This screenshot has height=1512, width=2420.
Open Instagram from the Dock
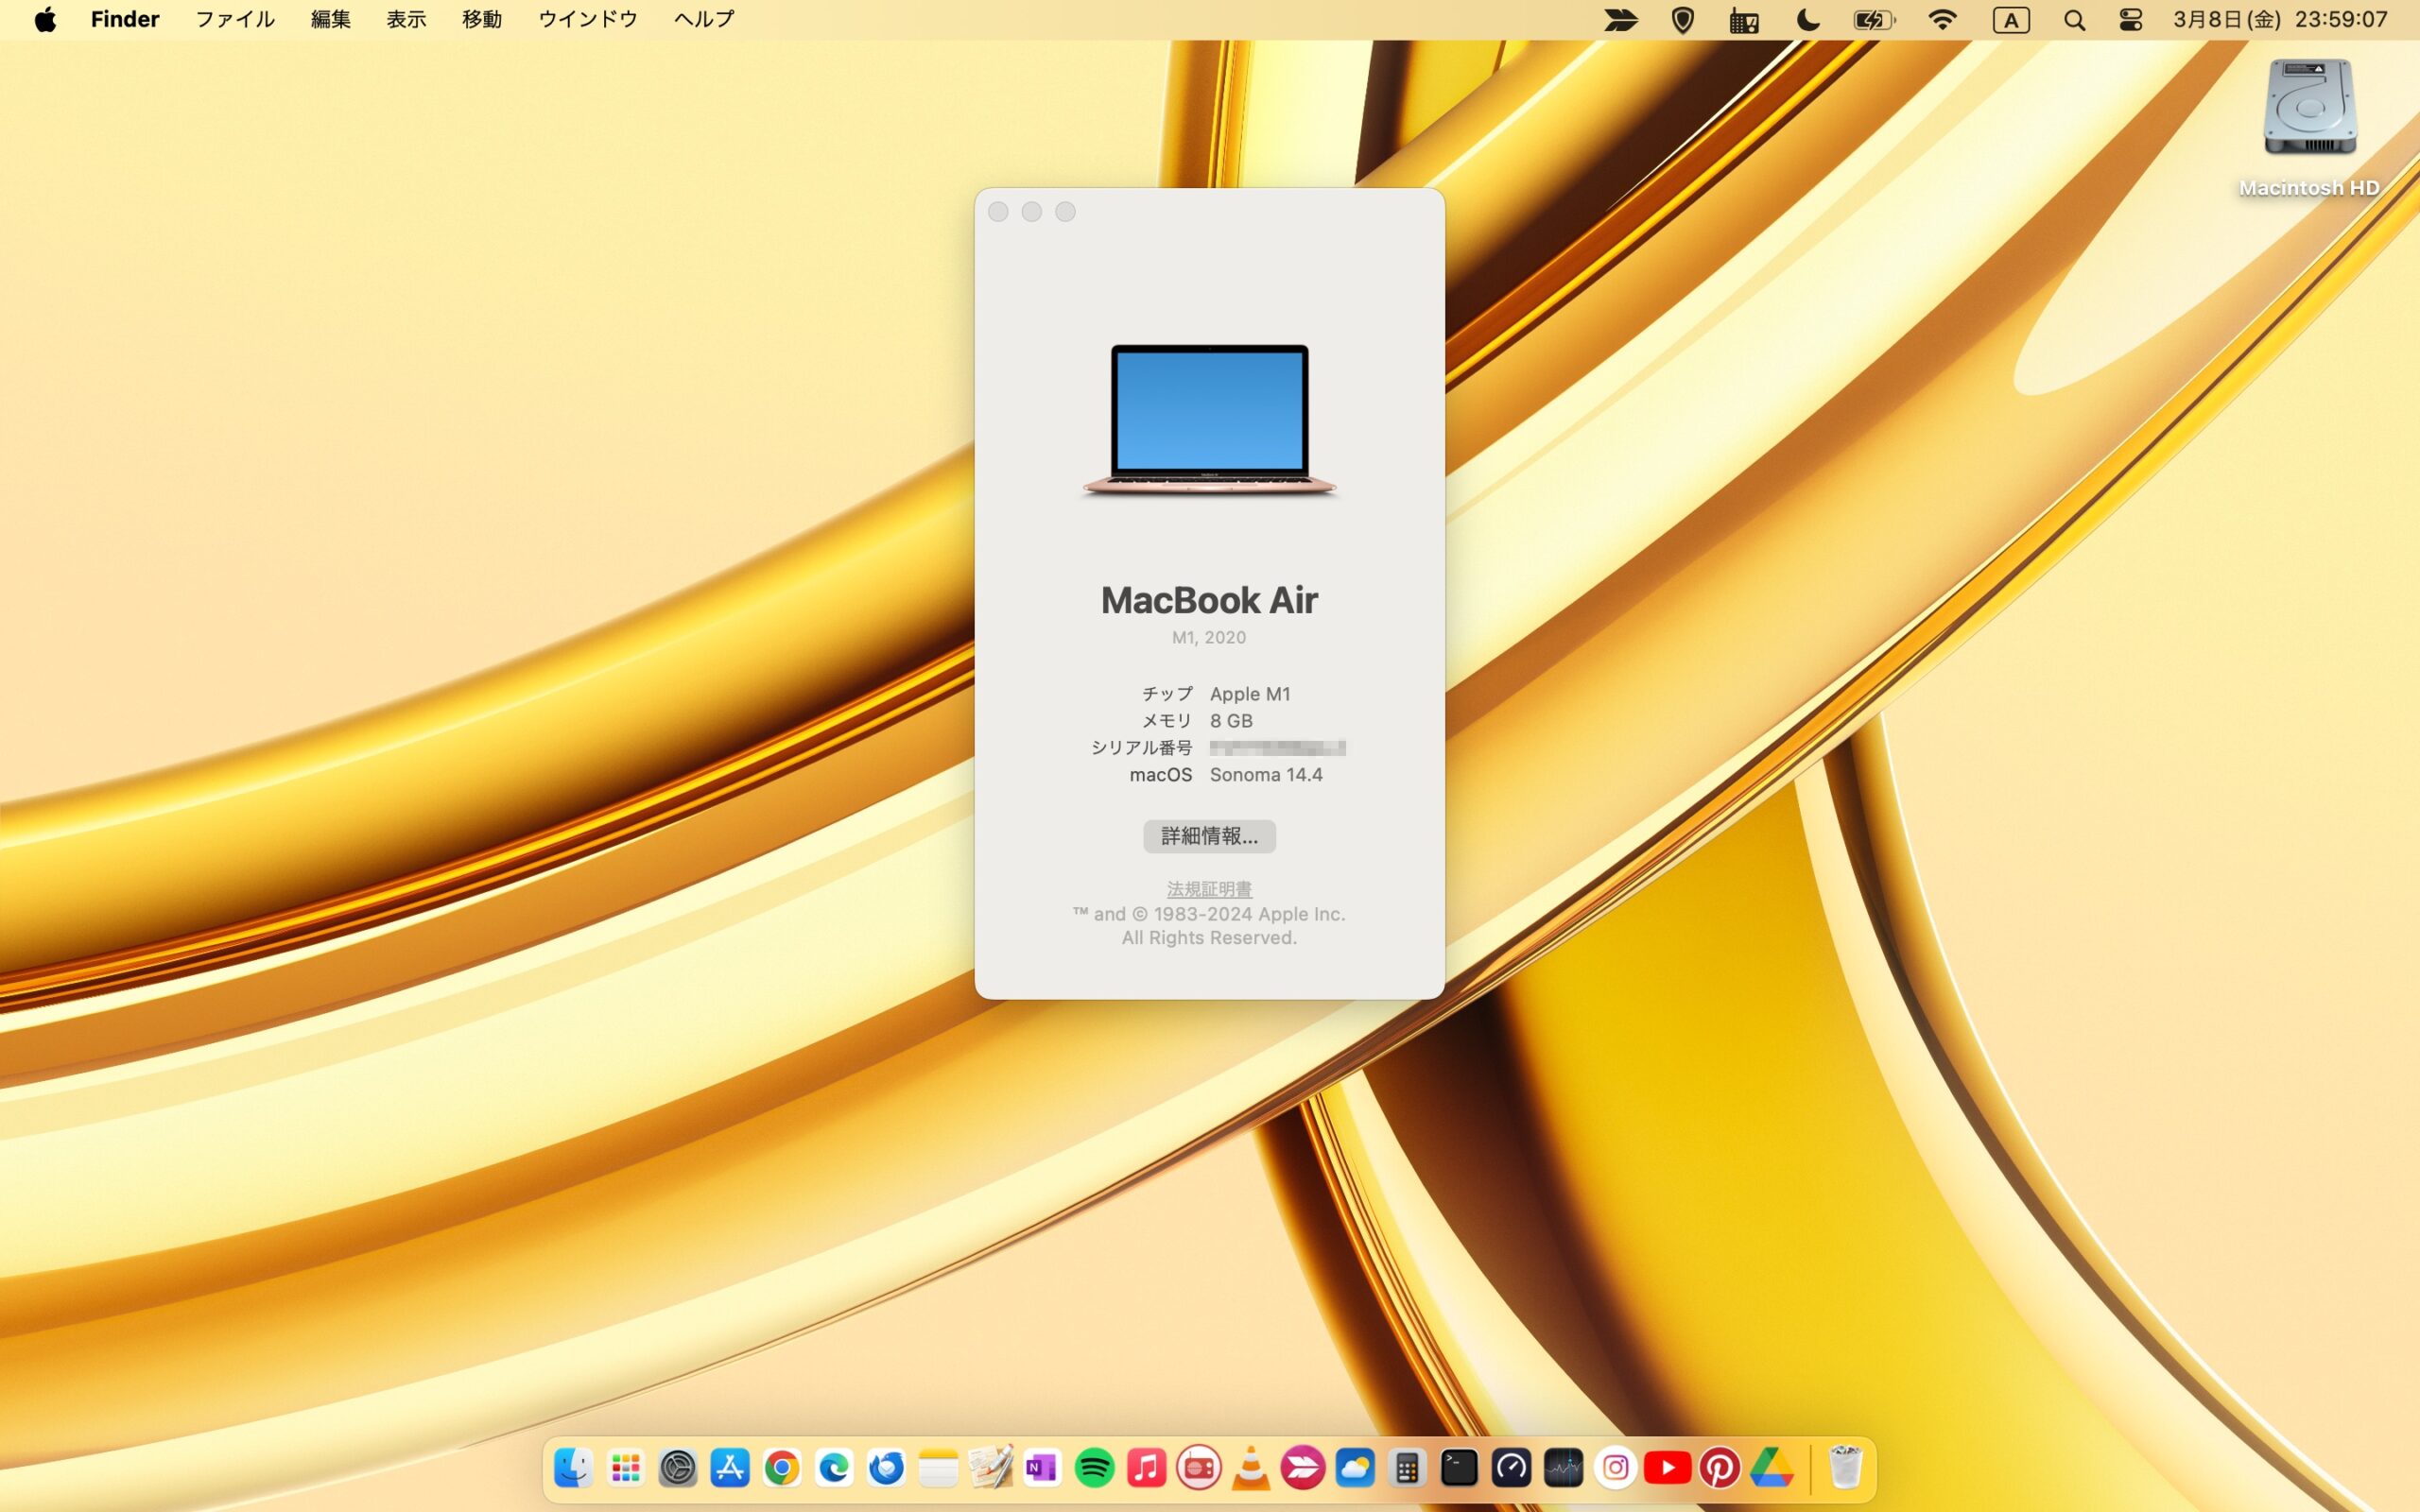point(1615,1468)
